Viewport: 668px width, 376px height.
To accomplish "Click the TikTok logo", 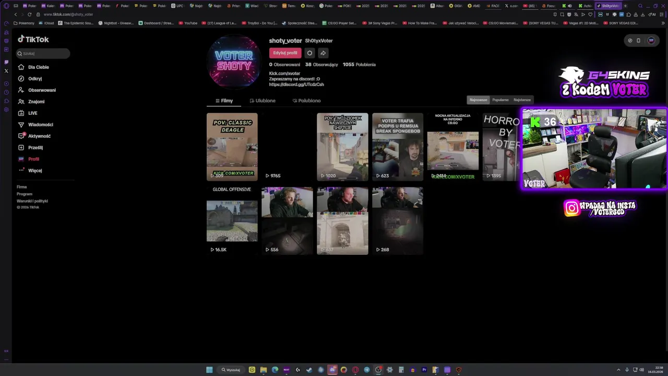I will tap(33, 39).
